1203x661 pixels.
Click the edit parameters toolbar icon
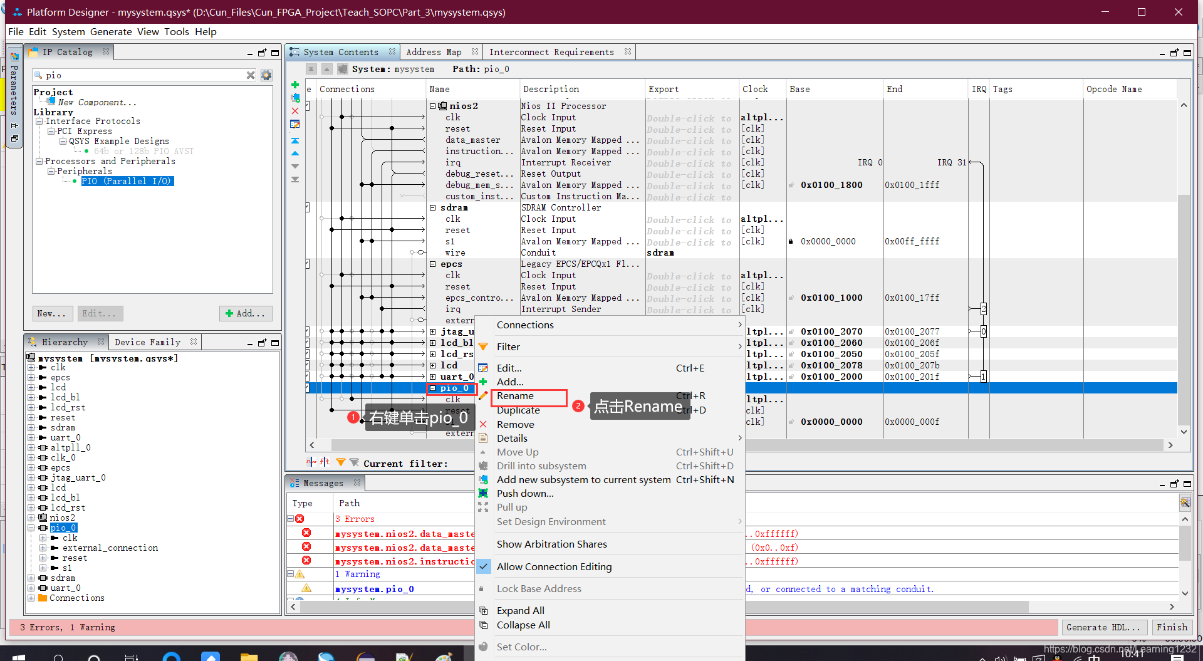(295, 124)
